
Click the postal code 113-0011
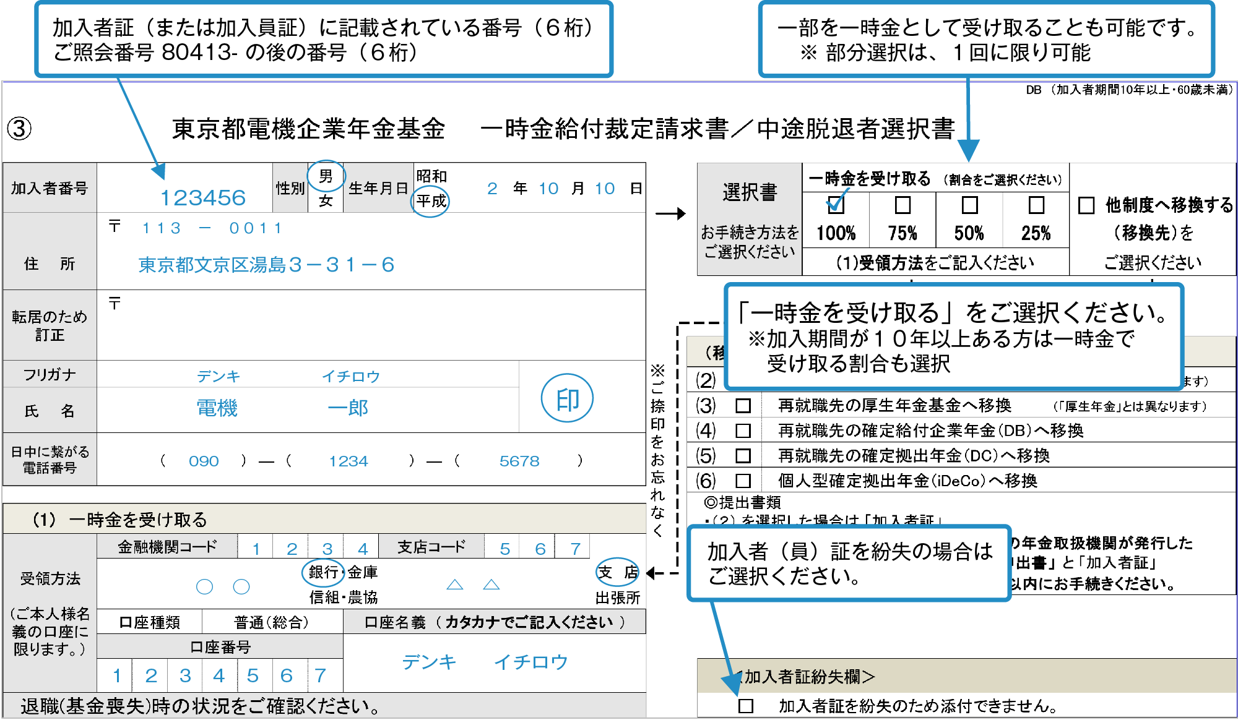click(212, 228)
